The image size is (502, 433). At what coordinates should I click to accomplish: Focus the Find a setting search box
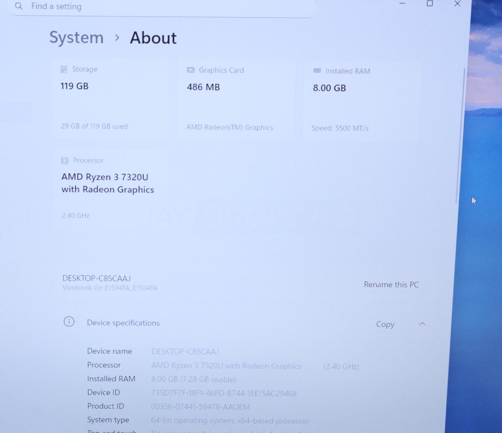tap(157, 7)
